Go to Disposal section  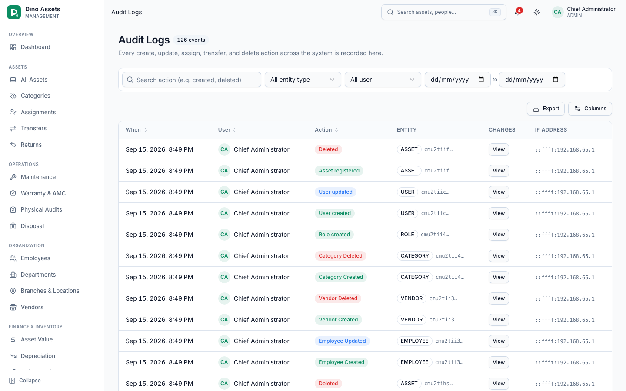pos(52,226)
